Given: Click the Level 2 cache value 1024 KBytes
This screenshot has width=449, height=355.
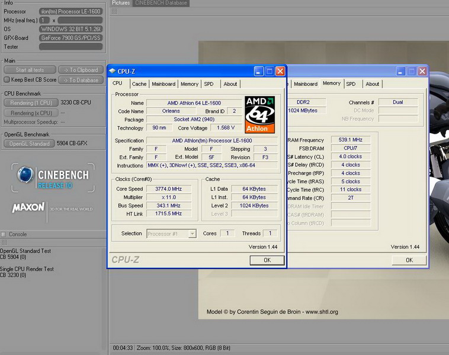Looking at the screenshot, I should (254, 205).
